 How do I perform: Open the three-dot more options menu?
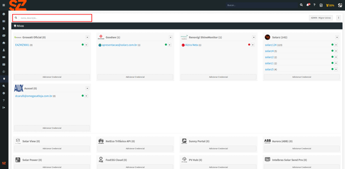pyautogui.click(x=338, y=18)
